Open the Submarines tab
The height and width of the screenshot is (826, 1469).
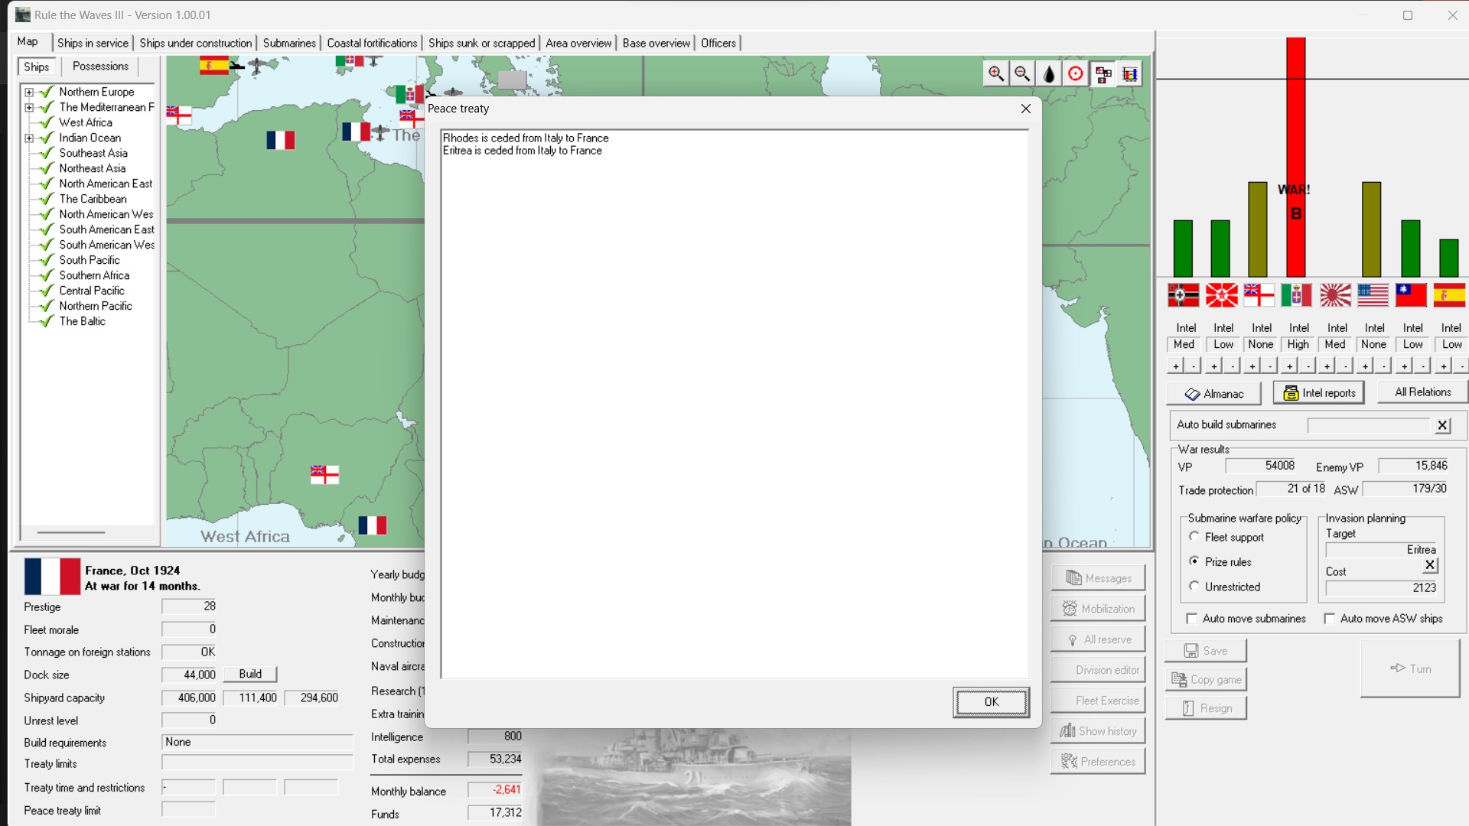click(289, 43)
